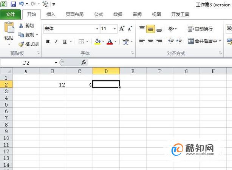Switch to the 审阅 tab
This screenshot has height=170, width=232.
click(x=137, y=14)
